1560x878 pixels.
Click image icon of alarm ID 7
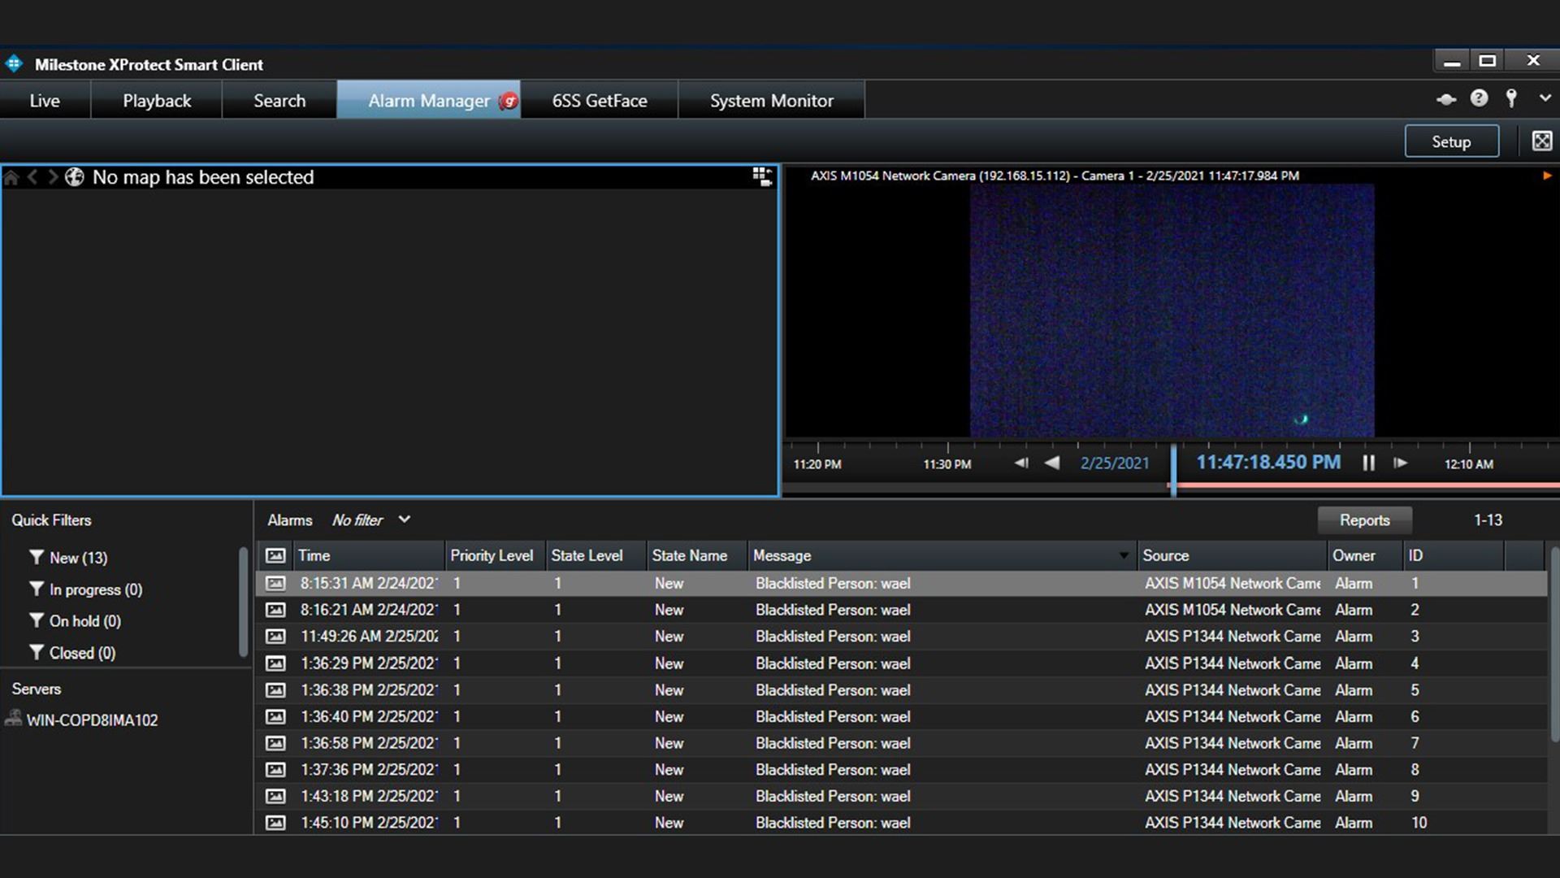pos(276,743)
